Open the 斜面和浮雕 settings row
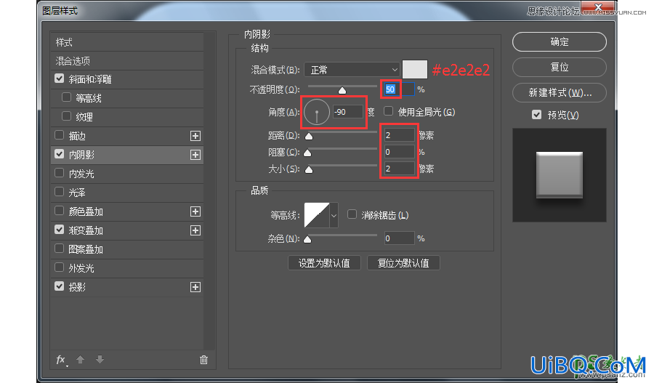654x383 pixels. [x=126, y=79]
